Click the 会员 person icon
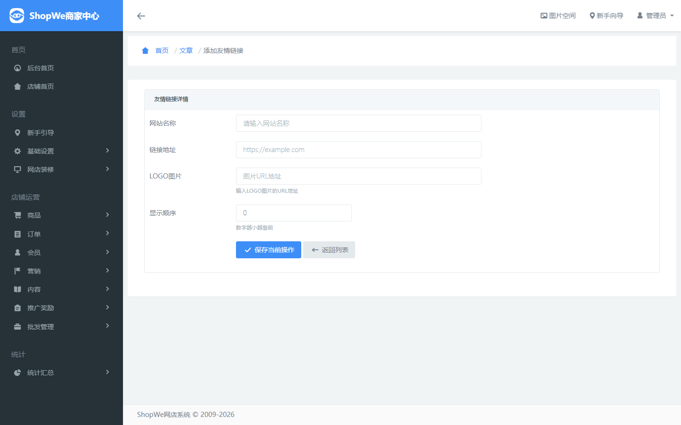 click(17, 253)
